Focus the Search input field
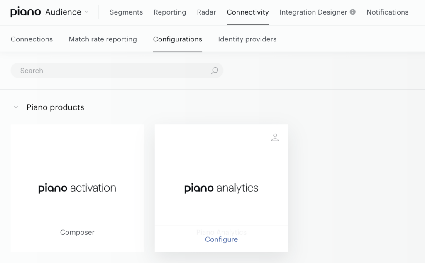The width and height of the screenshot is (425, 263). tap(117, 71)
